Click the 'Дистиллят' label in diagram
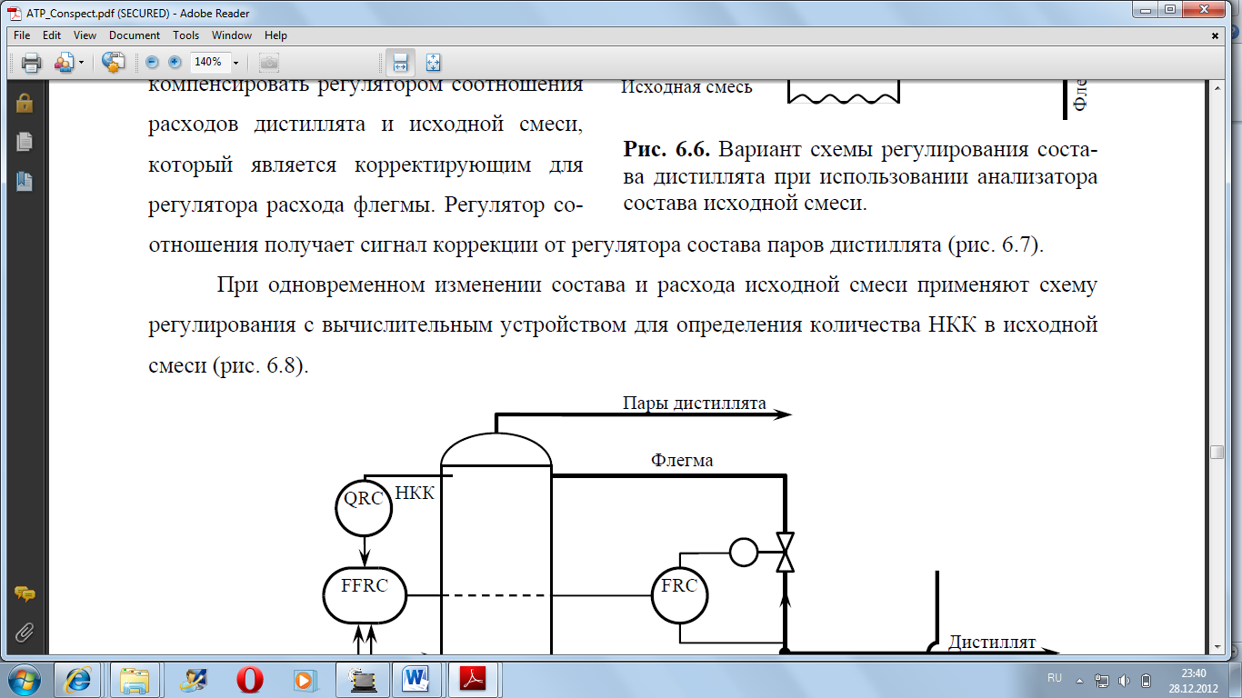Image resolution: width=1242 pixels, height=698 pixels. 993,643
